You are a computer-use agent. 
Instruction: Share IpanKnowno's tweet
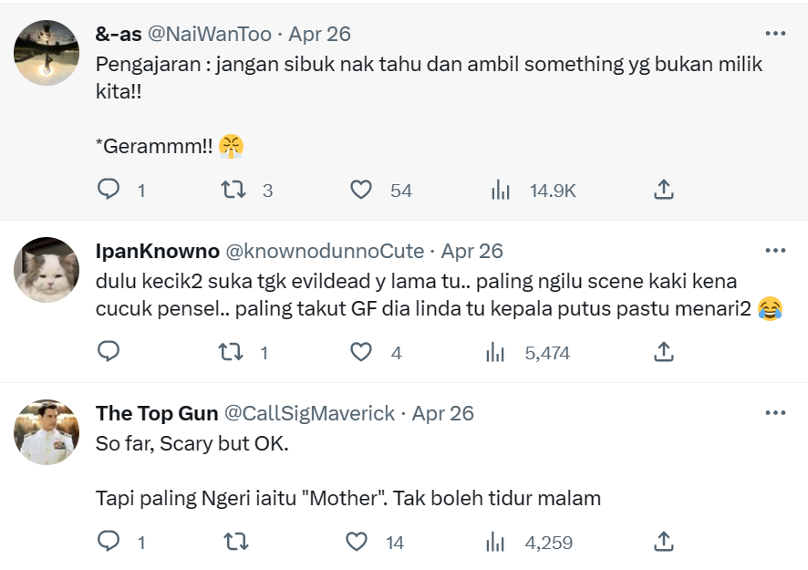(664, 352)
